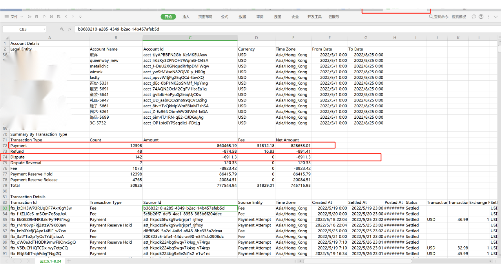Open the 文件 menu dropdown arrow
The width and height of the screenshot is (501, 264).
point(22,17)
